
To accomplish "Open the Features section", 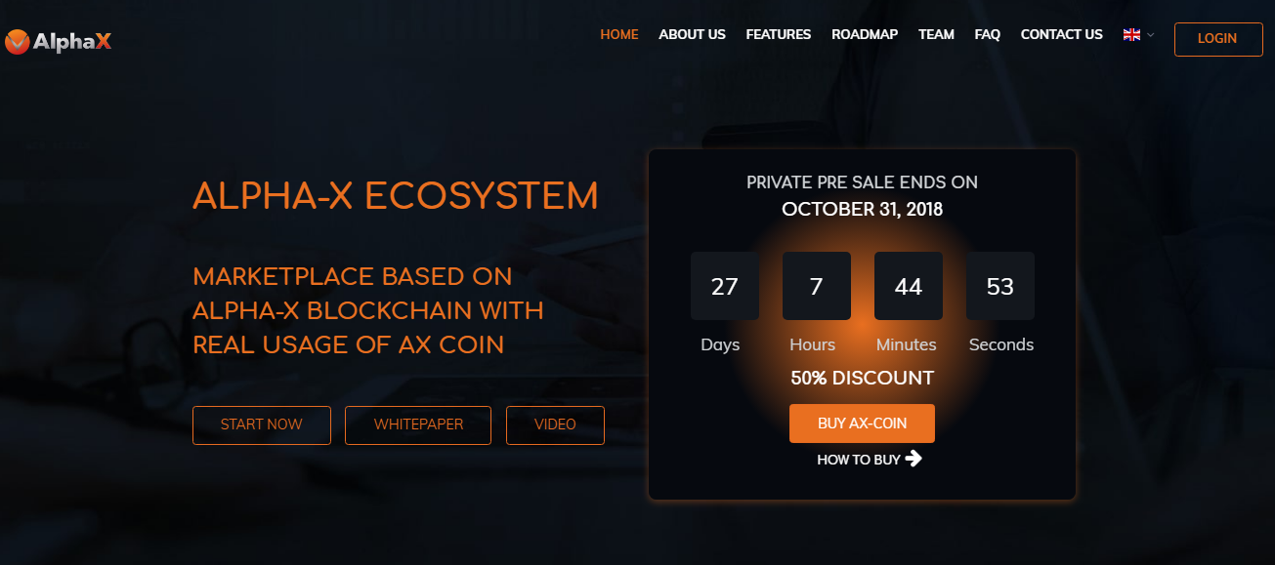I will [778, 34].
